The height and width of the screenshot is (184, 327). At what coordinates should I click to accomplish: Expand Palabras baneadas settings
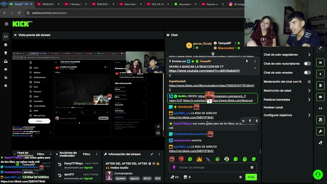point(287,100)
